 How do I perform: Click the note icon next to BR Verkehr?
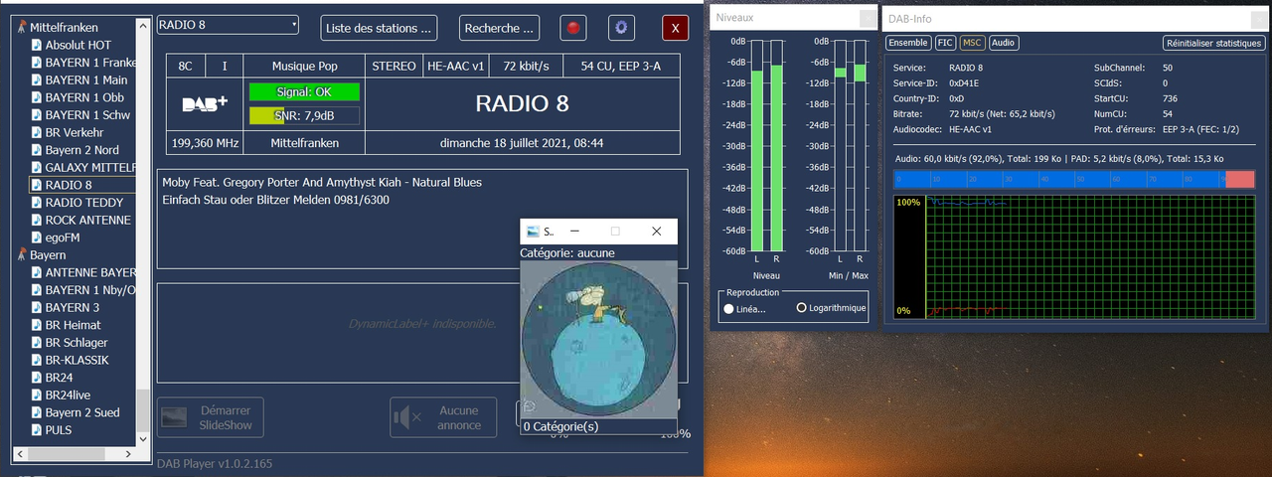coord(36,132)
